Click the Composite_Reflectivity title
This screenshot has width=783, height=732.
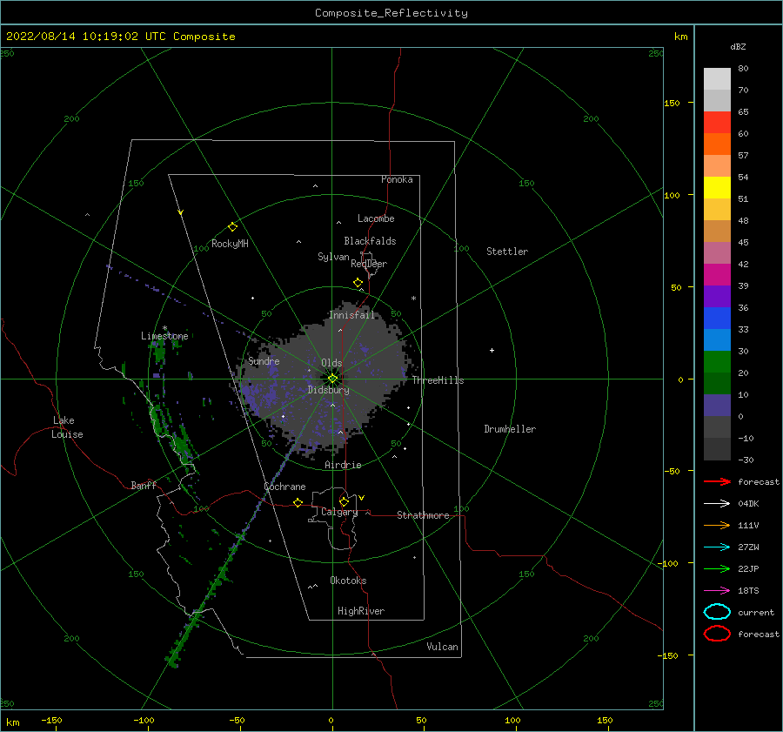(391, 13)
